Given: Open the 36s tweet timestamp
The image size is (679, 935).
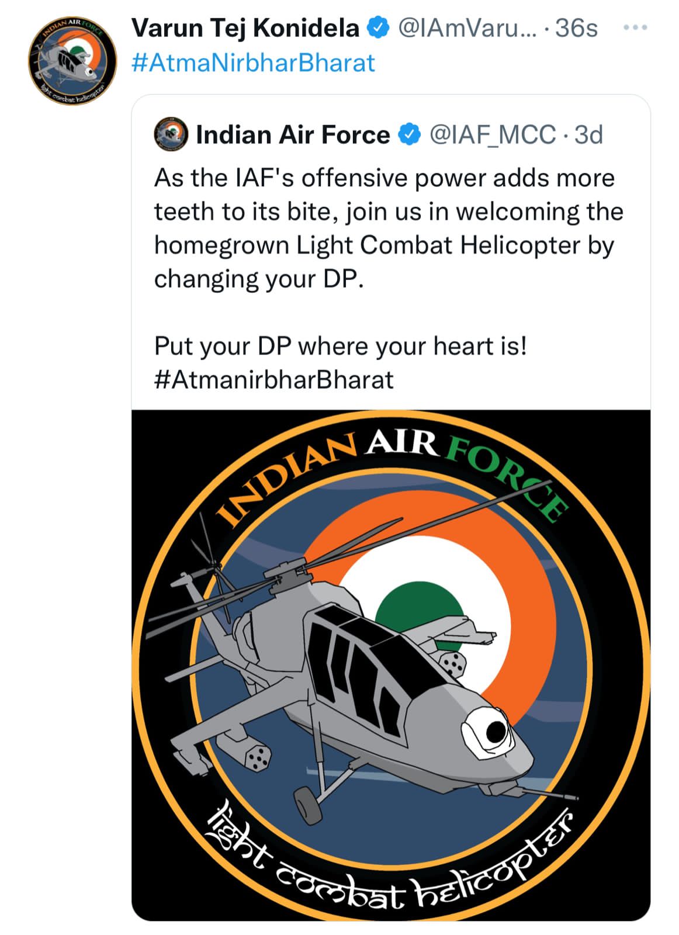Looking at the screenshot, I should pyautogui.click(x=576, y=27).
